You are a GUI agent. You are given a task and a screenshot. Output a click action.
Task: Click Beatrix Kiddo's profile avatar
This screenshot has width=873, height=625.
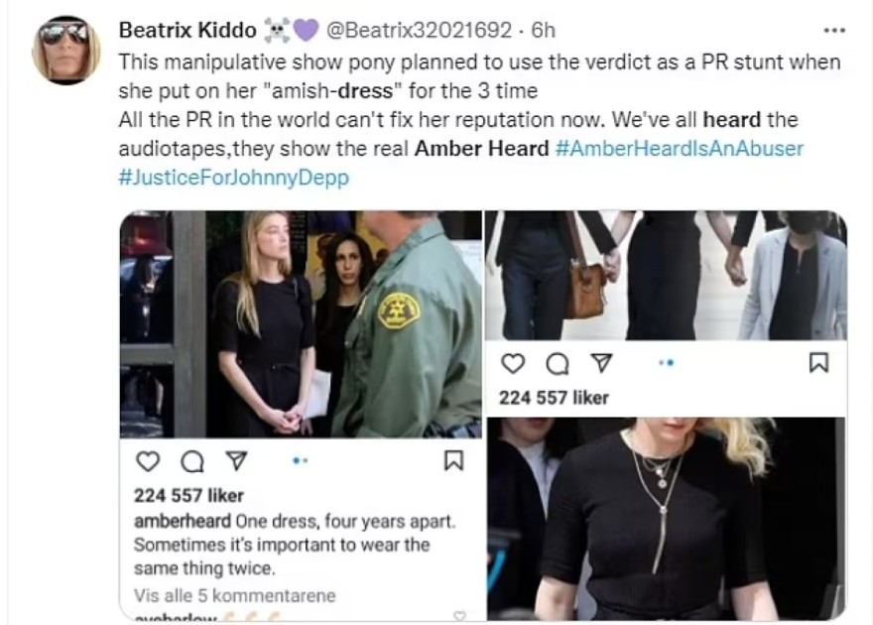pyautogui.click(x=66, y=50)
